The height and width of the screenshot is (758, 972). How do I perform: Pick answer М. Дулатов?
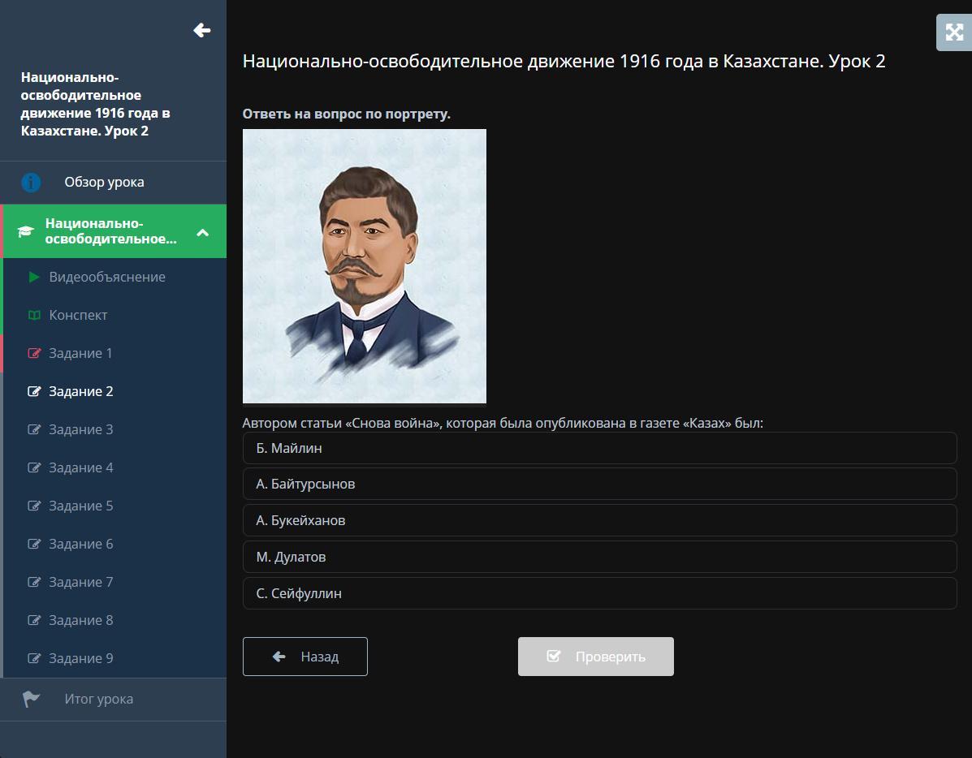(x=599, y=557)
